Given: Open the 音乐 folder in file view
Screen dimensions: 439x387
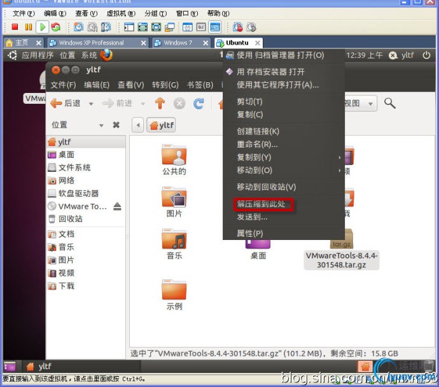Looking at the screenshot, I should pyautogui.click(x=174, y=244).
